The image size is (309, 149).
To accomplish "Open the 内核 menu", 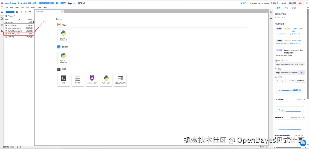I will click(x=27, y=7).
